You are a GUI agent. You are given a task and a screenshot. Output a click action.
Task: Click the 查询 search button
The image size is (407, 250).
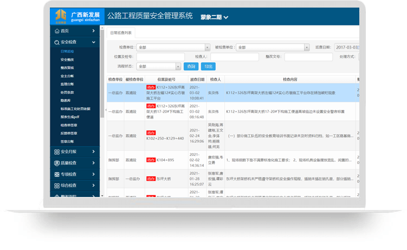(x=191, y=67)
